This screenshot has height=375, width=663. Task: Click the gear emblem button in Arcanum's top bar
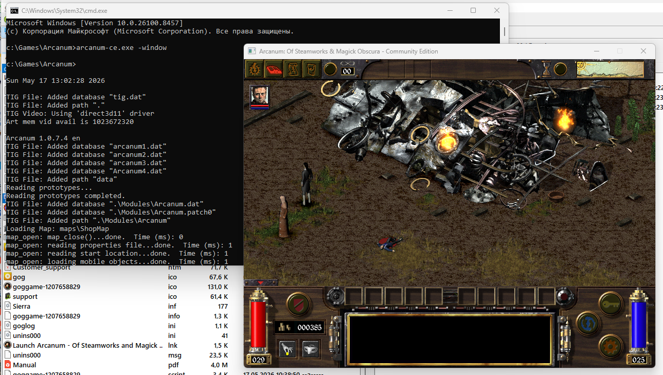254,69
